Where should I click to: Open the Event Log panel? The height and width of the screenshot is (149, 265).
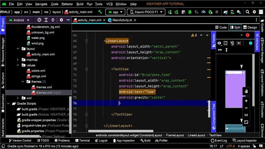point(219,141)
